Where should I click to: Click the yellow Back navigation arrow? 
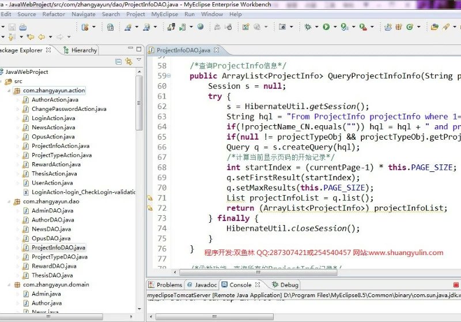(x=41, y=37)
